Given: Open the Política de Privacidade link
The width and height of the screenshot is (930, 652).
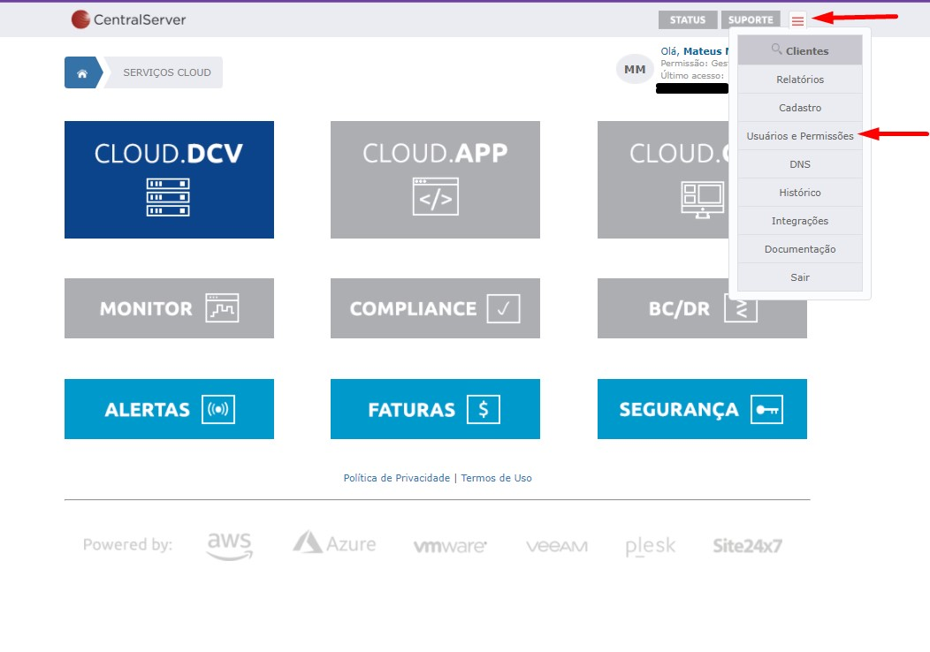Looking at the screenshot, I should 396,478.
